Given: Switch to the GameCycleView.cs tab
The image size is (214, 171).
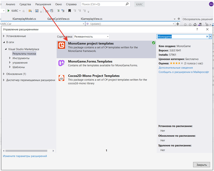Looking at the screenshot, I should click(58, 19).
